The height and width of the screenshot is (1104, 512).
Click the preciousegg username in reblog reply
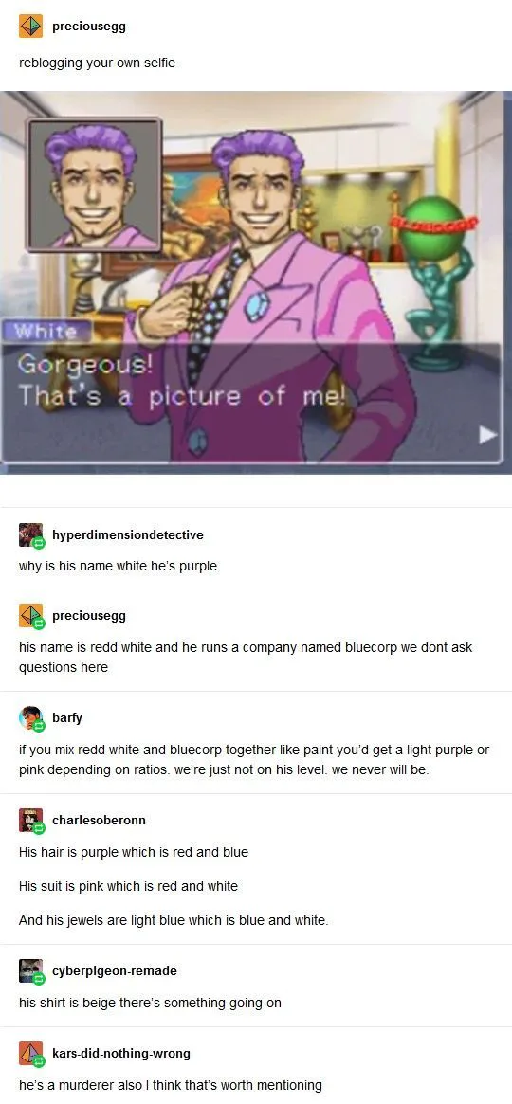pyautogui.click(x=89, y=616)
